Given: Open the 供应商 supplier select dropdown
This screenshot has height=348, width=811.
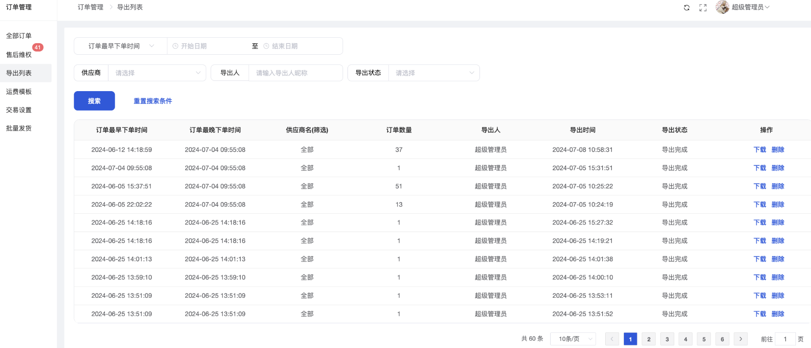Looking at the screenshot, I should [x=157, y=73].
